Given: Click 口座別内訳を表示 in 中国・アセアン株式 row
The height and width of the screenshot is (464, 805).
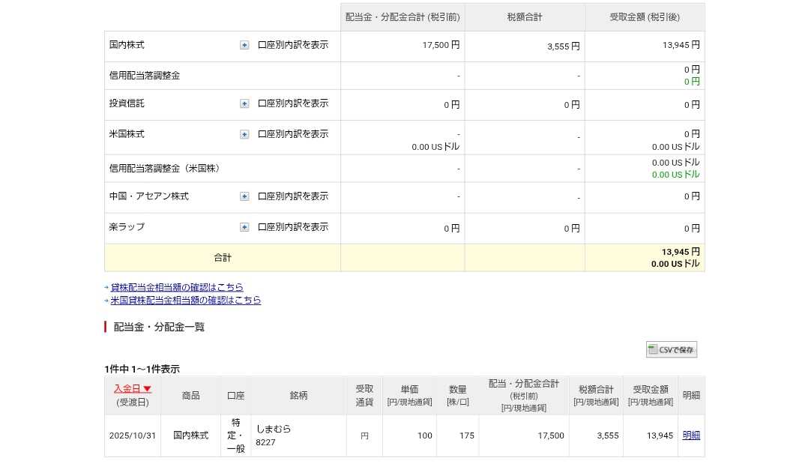Looking at the screenshot, I should 292,196.
